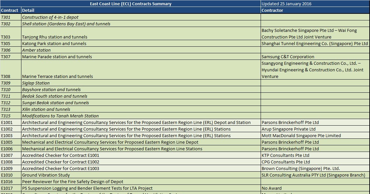370x194 pixels.
Task: Click the 'Updated 25 January 2016' cell
Action: pos(315,4)
